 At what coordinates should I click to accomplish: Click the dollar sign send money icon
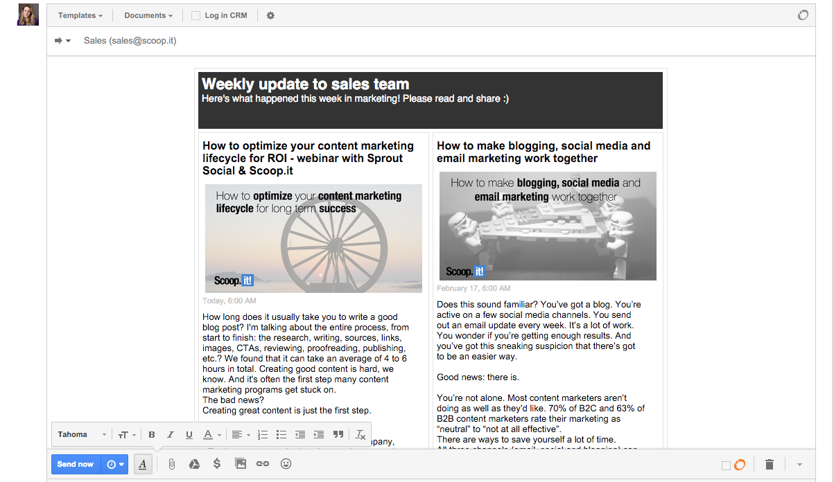pos(217,464)
